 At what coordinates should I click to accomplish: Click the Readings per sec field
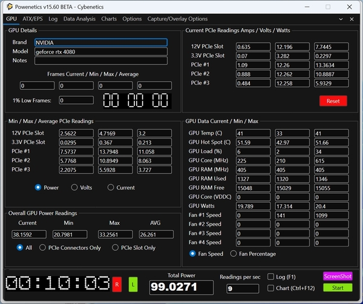[241, 289]
